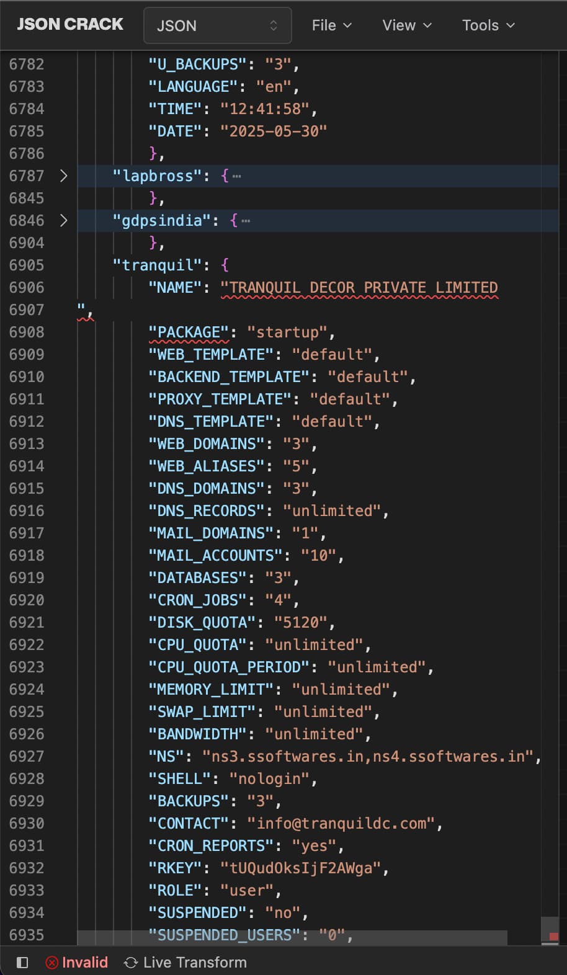
Task: Click the "WEB_DOMAINS" key
Action: [x=207, y=443]
